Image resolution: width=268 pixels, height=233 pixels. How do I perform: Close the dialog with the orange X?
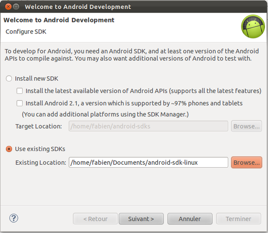[8, 7]
